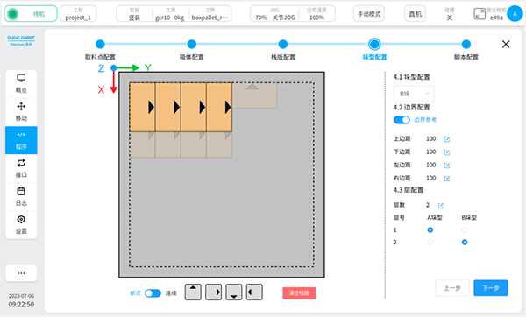Select A垛型 radio for layer 2

430,242
